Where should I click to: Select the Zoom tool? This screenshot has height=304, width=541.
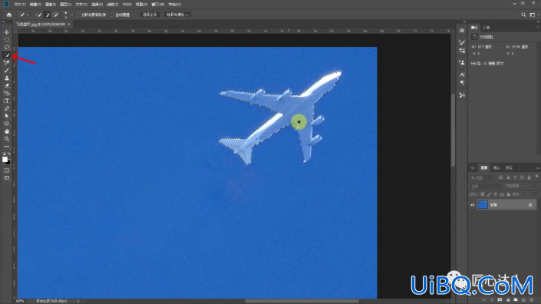pos(7,139)
